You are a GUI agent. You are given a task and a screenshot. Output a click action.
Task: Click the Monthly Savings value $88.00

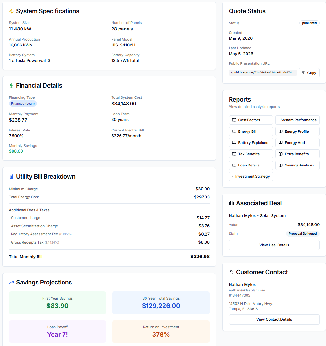pyautogui.click(x=16, y=151)
